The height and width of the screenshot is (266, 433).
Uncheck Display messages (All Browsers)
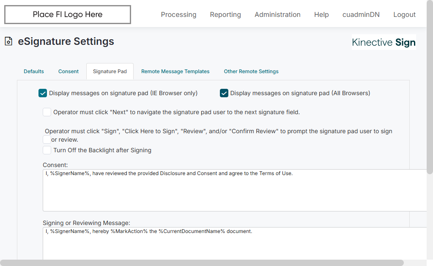(x=224, y=93)
